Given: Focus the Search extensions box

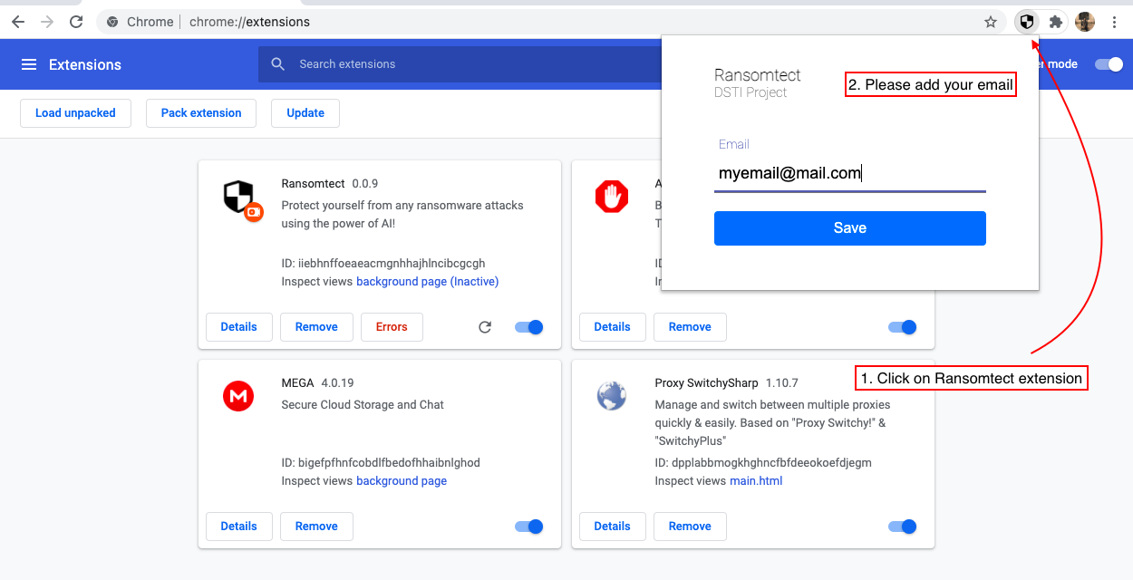Looking at the screenshot, I should coord(453,64).
